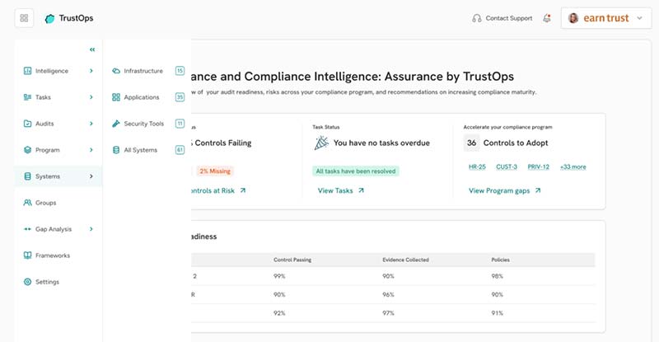
Task: Click the Infrastructure count badge 15
Action: 180,71
